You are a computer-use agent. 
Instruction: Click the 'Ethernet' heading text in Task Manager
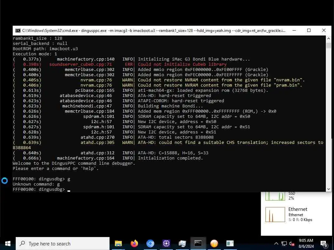coord(298,209)
